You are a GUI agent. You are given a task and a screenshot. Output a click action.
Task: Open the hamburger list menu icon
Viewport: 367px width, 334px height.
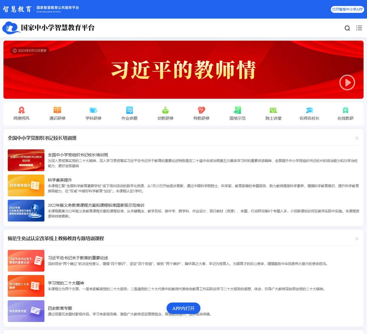click(x=359, y=28)
